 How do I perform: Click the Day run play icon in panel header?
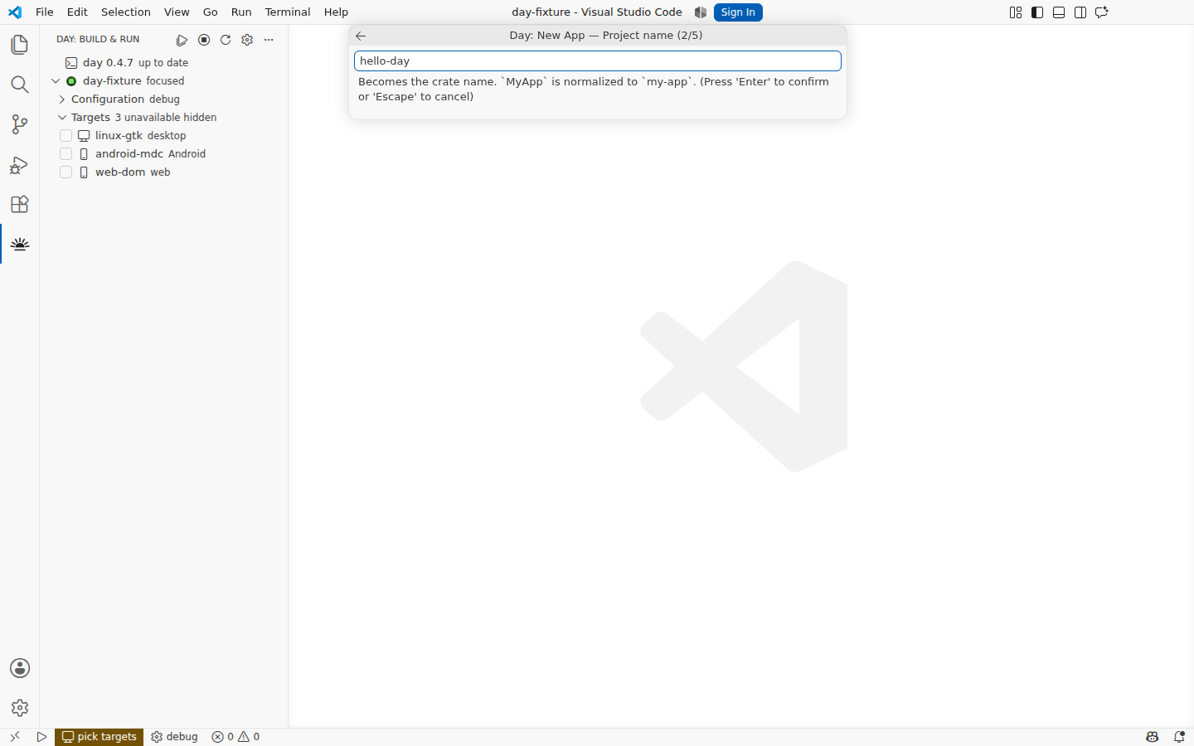tap(182, 40)
